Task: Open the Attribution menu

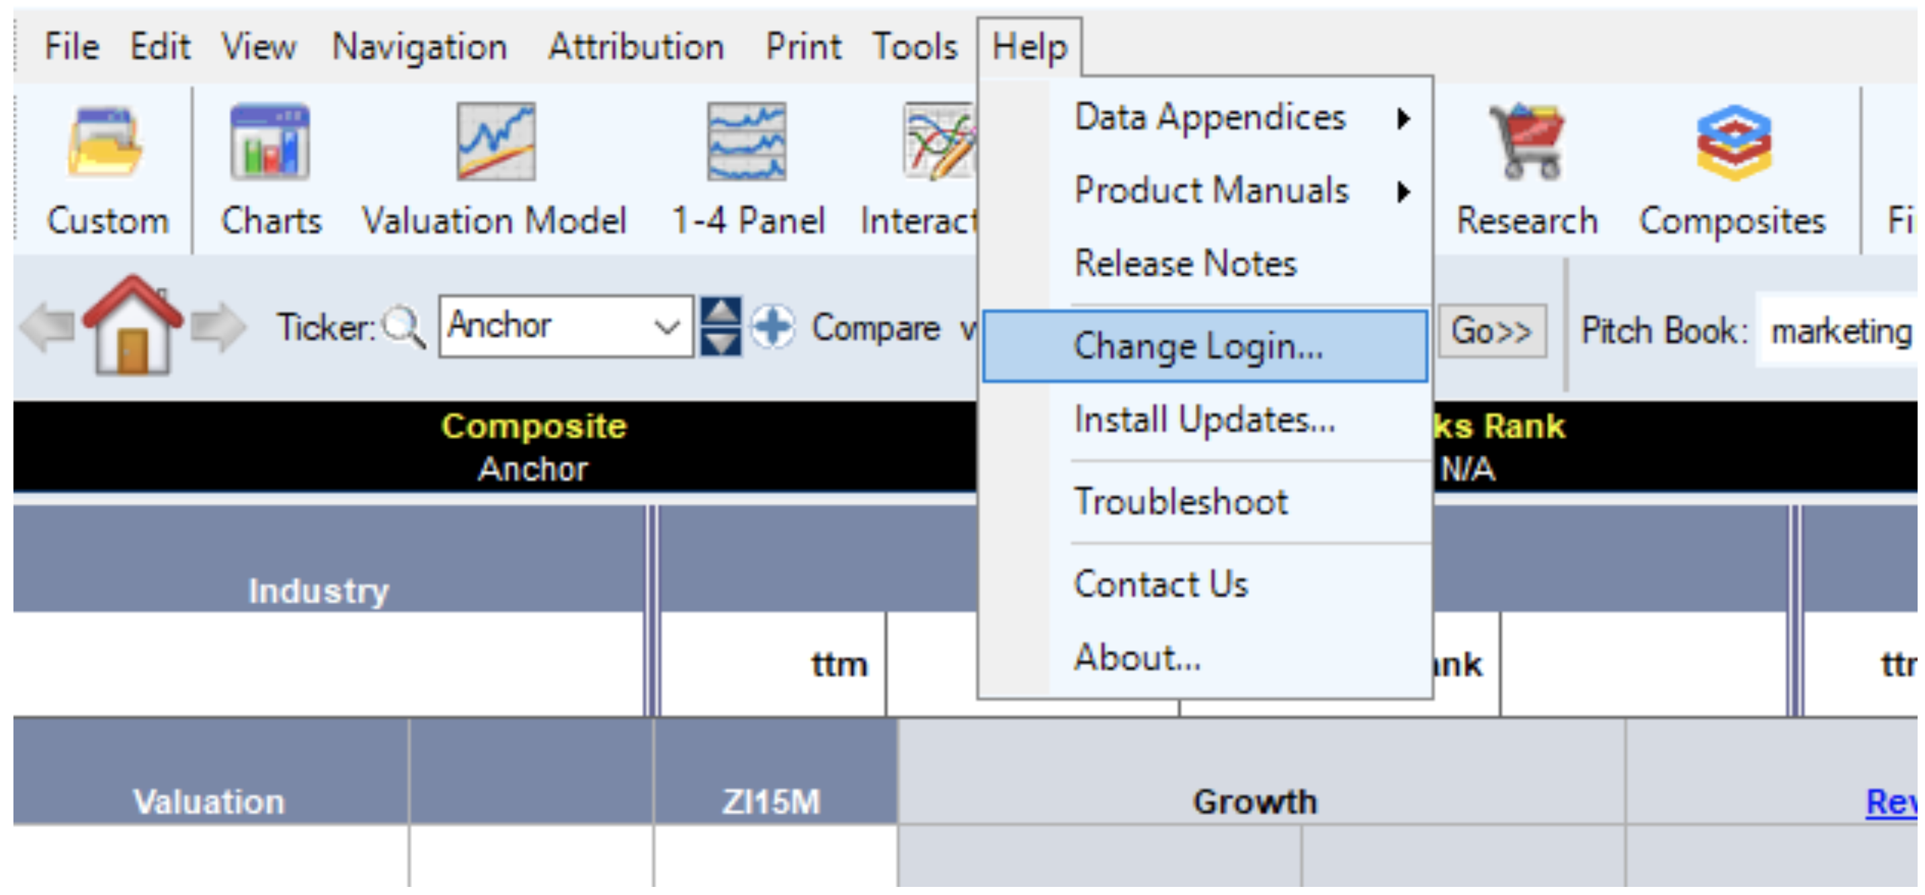Action: click(636, 47)
